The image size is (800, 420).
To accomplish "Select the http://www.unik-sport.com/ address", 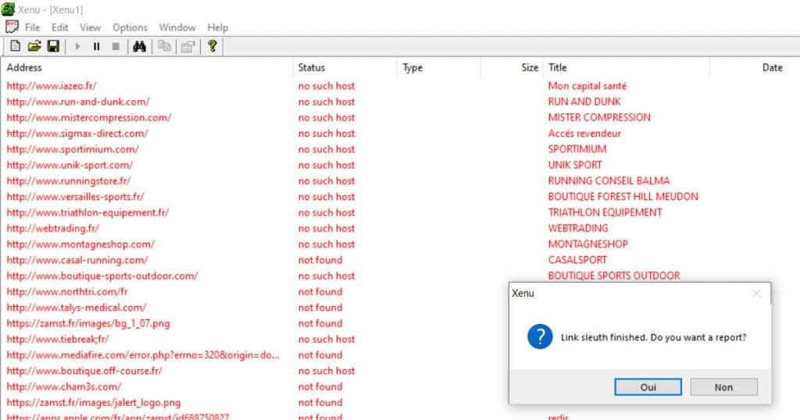I will coord(70,165).
